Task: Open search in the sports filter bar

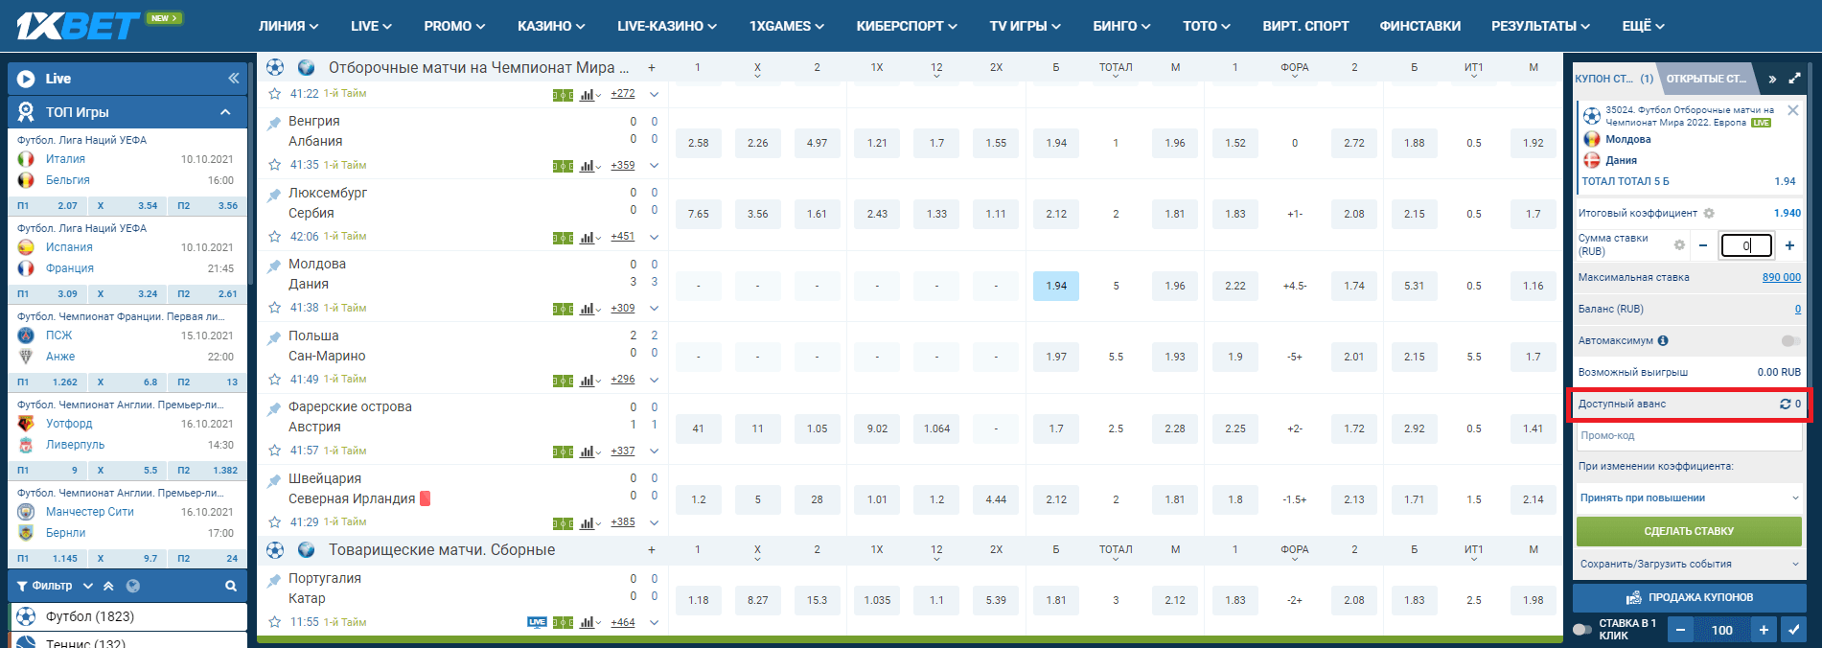Action: pyautogui.click(x=231, y=586)
